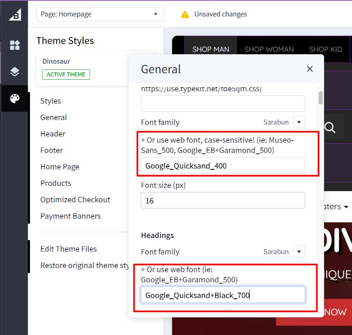Click Edit Theme Files link

pos(69,249)
